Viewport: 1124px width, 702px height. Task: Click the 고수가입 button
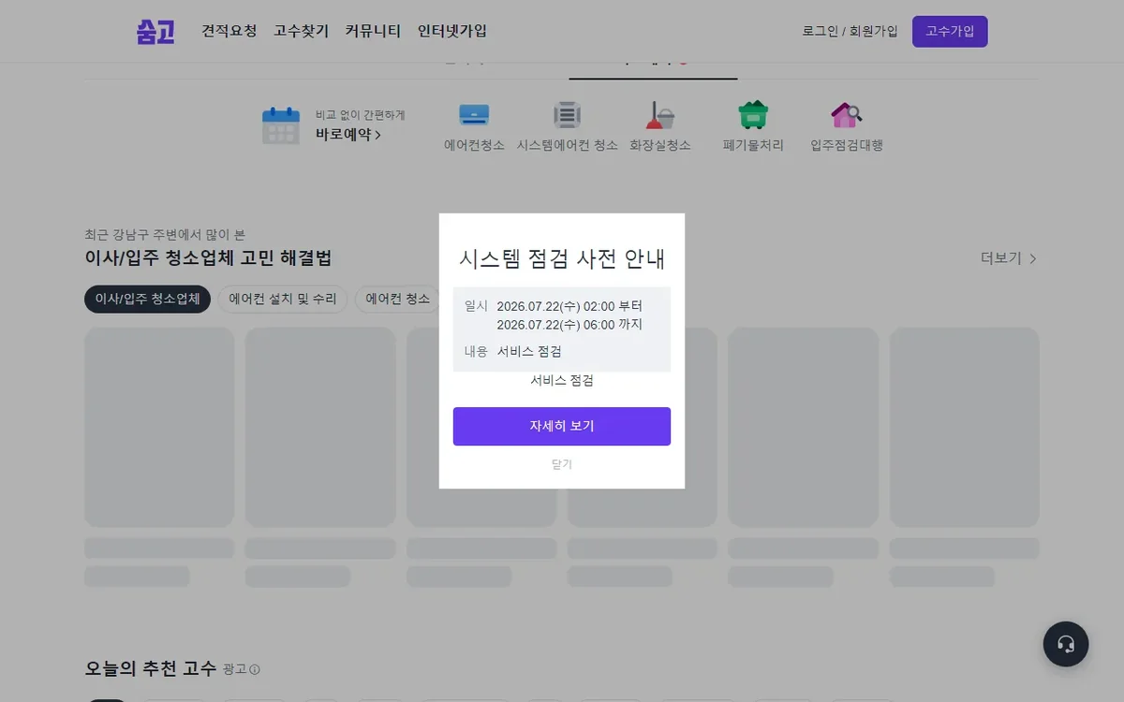pos(950,31)
